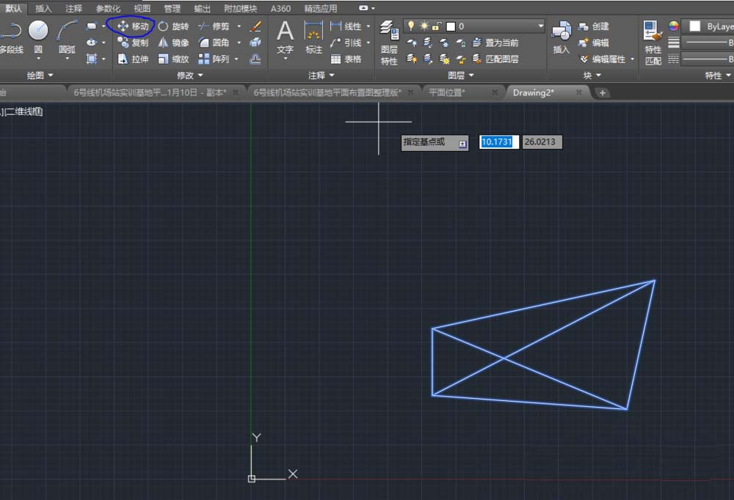The height and width of the screenshot is (500, 734).
Task: Select the Move (移动) tool
Action: coord(132,26)
